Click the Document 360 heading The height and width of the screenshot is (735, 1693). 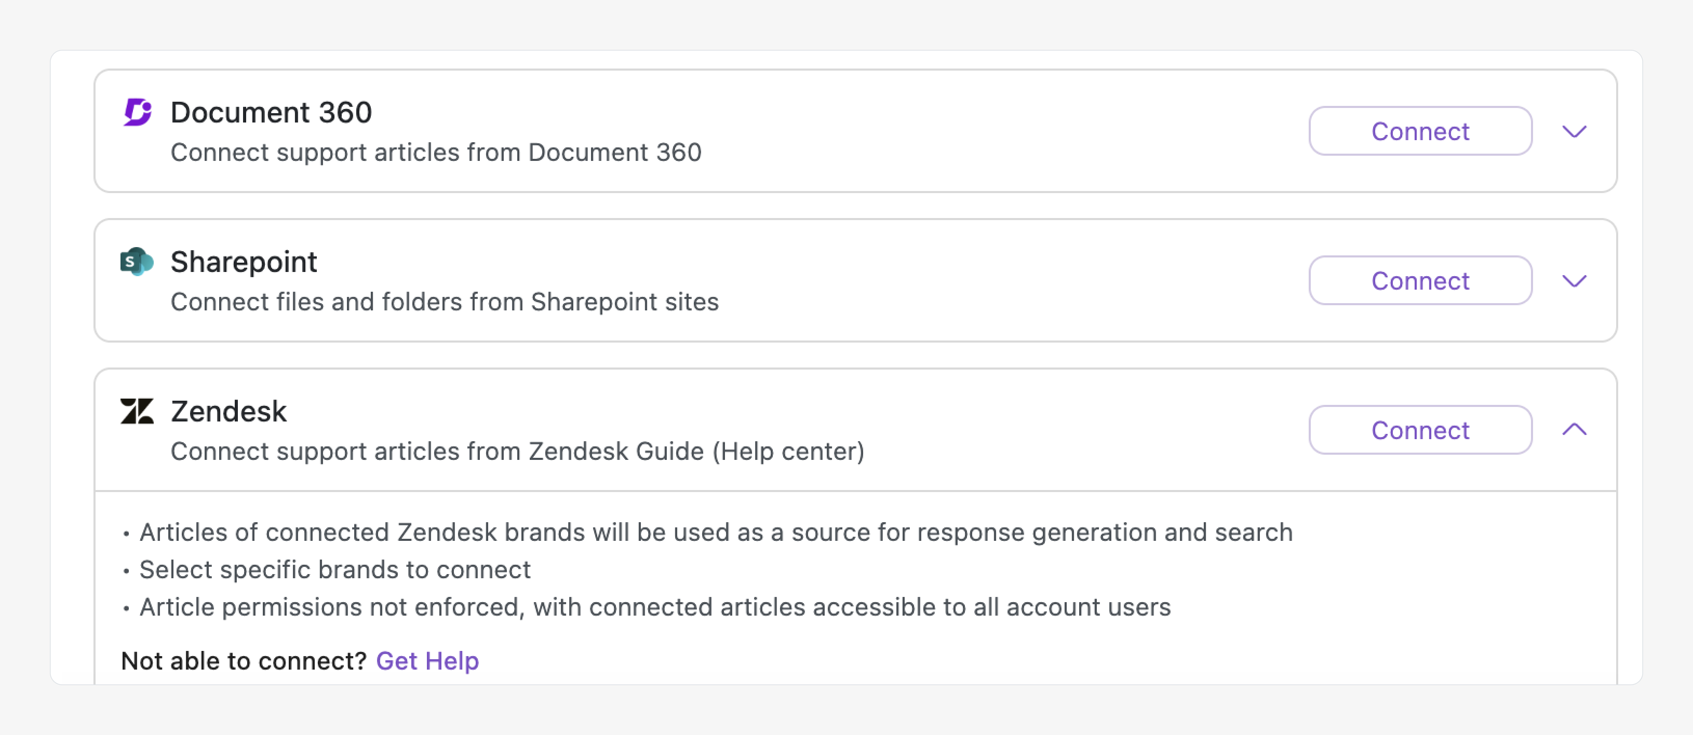(x=271, y=112)
